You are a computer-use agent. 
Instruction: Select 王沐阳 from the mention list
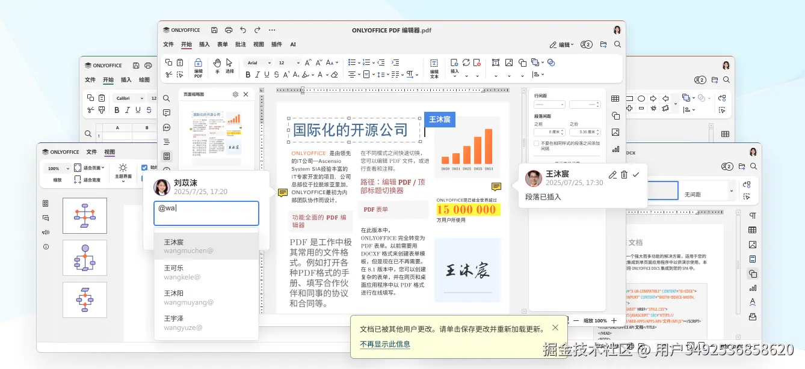click(x=206, y=298)
